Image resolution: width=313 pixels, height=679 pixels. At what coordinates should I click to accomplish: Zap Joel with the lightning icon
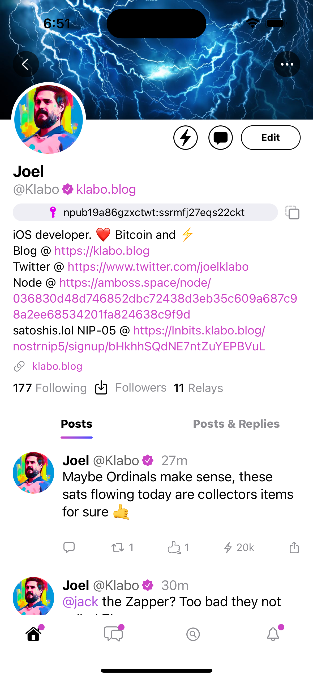point(185,138)
